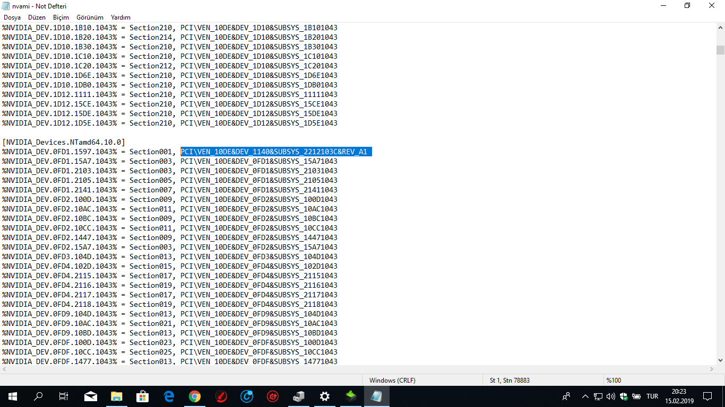Click the active Notepad taskbar button

point(377,396)
